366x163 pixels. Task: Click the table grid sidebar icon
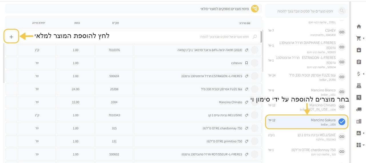359,121
